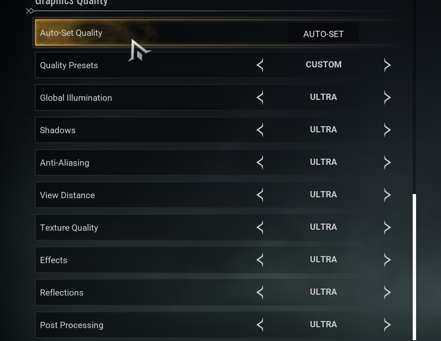Increase the Effects quality level
The width and height of the screenshot is (441, 341).
tap(387, 260)
